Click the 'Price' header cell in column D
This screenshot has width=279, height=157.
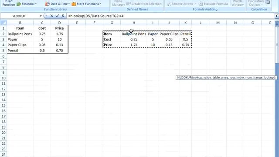[59, 28]
